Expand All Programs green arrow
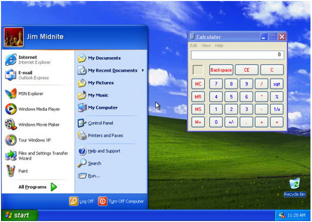 tap(54, 187)
